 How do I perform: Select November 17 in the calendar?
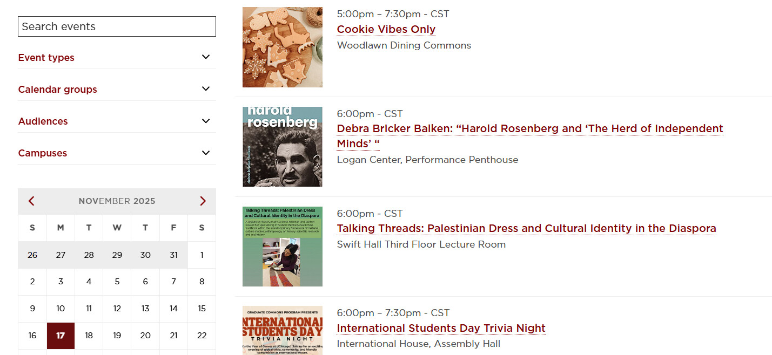point(61,336)
